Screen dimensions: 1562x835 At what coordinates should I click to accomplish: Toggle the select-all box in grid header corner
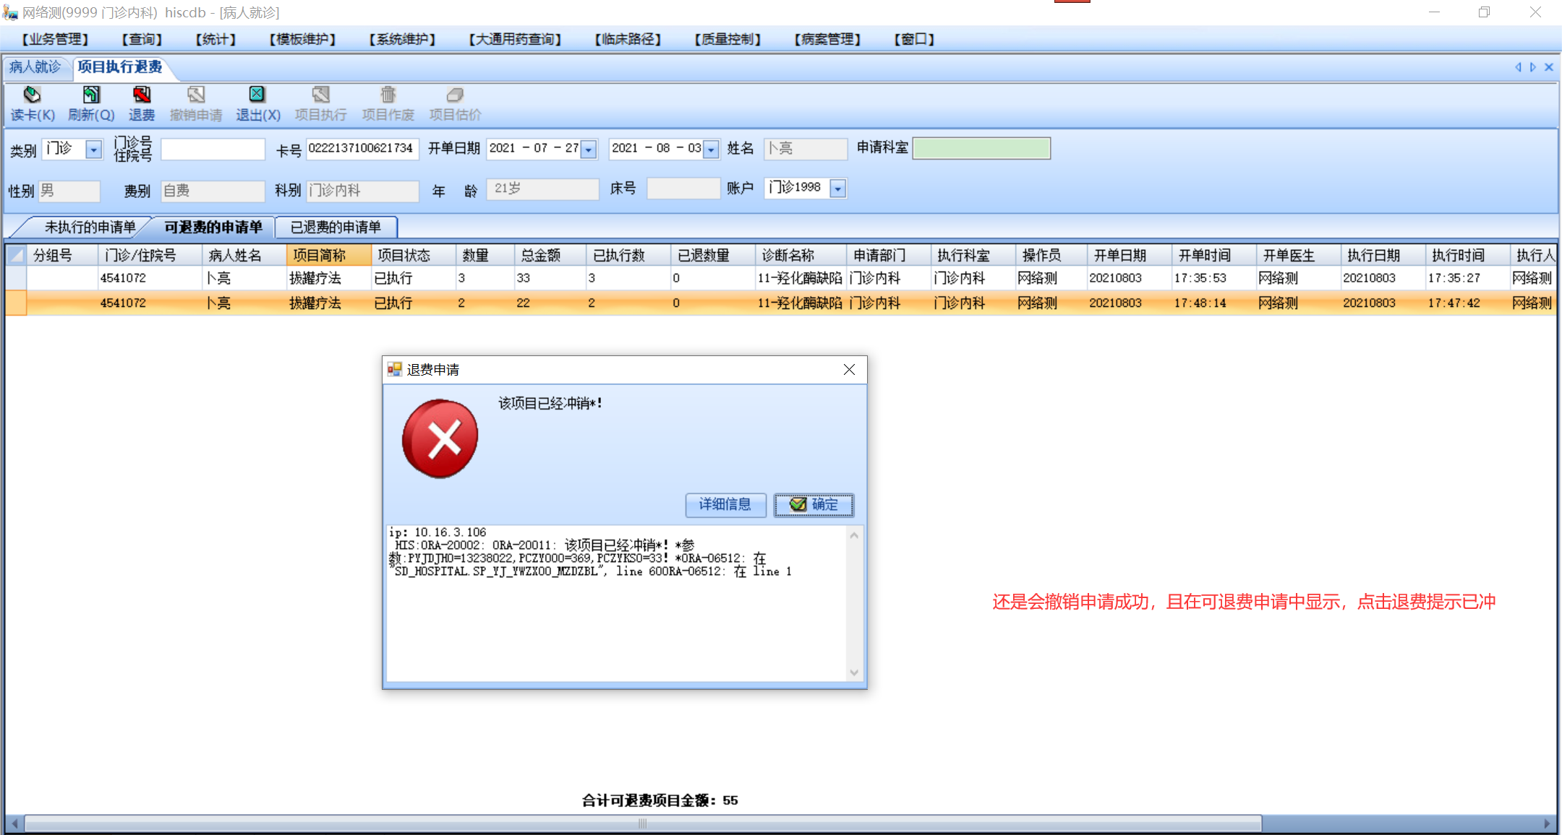click(16, 255)
